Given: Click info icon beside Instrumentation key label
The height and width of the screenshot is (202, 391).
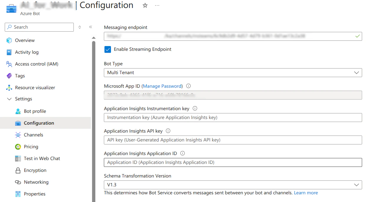Looking at the screenshot, I should (195, 108).
